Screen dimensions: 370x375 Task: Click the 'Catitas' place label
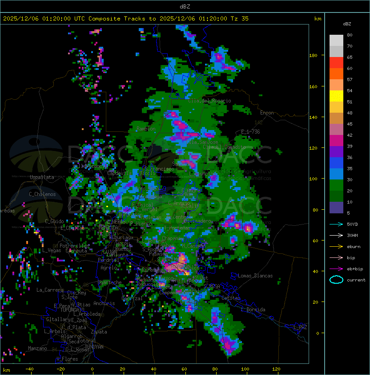tap(231, 298)
